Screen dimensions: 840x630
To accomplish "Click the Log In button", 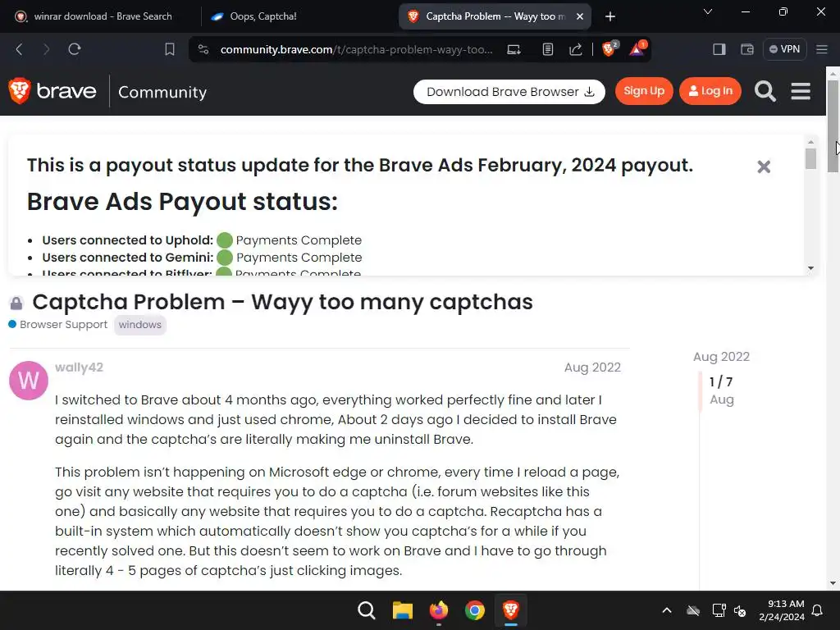I will point(710,91).
